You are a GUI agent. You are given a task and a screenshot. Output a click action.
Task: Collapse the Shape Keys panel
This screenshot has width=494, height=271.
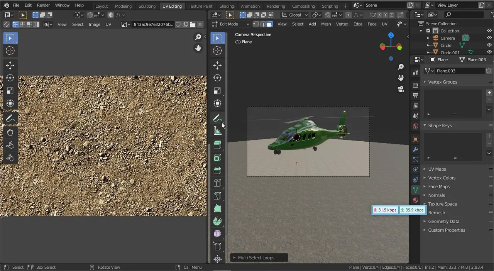pos(425,125)
